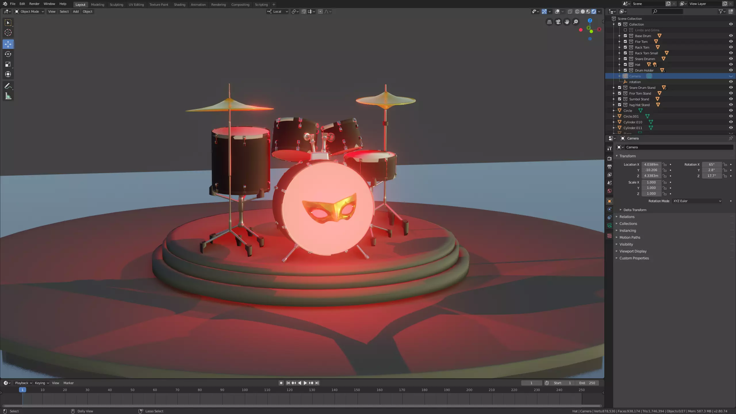Uncheck the Rack Tom collection checkbox
The height and width of the screenshot is (414, 736).
pos(625,47)
